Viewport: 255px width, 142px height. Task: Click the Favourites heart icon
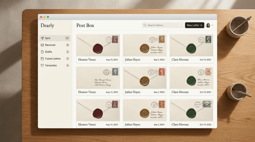point(42,65)
